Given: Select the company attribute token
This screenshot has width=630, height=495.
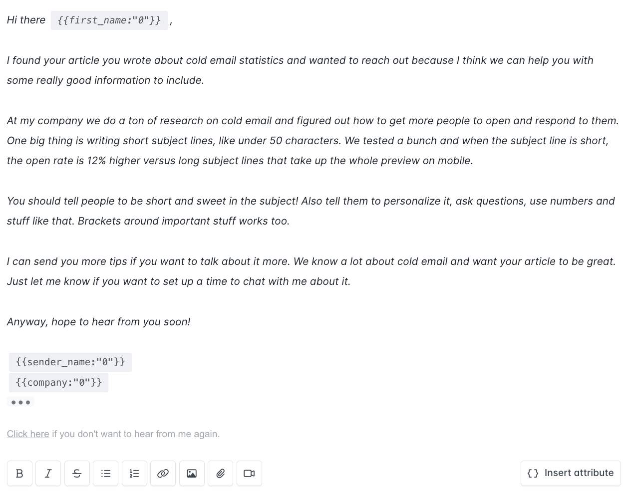Looking at the screenshot, I should (58, 382).
